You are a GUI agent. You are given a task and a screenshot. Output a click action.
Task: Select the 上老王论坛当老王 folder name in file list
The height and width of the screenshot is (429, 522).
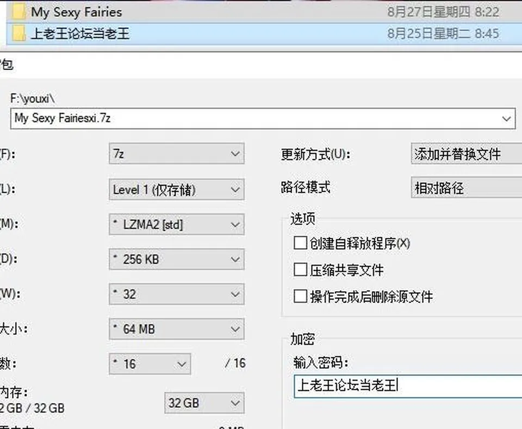pyautogui.click(x=80, y=34)
